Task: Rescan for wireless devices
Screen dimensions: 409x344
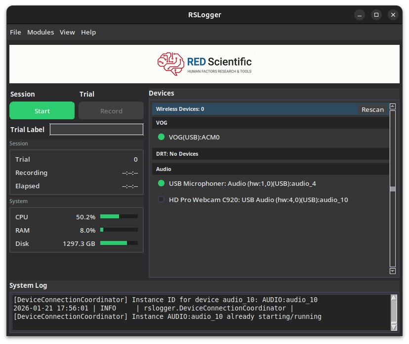Action: (372, 109)
